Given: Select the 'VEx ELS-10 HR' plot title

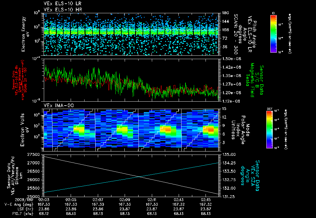Looking at the screenshot, I should click(x=63, y=10).
